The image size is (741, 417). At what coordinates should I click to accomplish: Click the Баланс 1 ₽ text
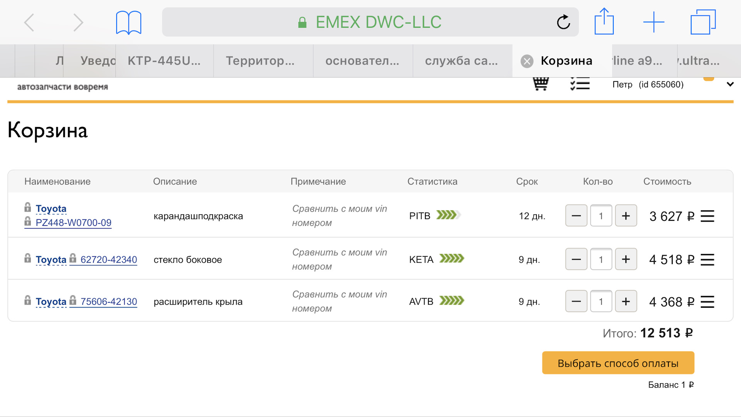(x=671, y=385)
